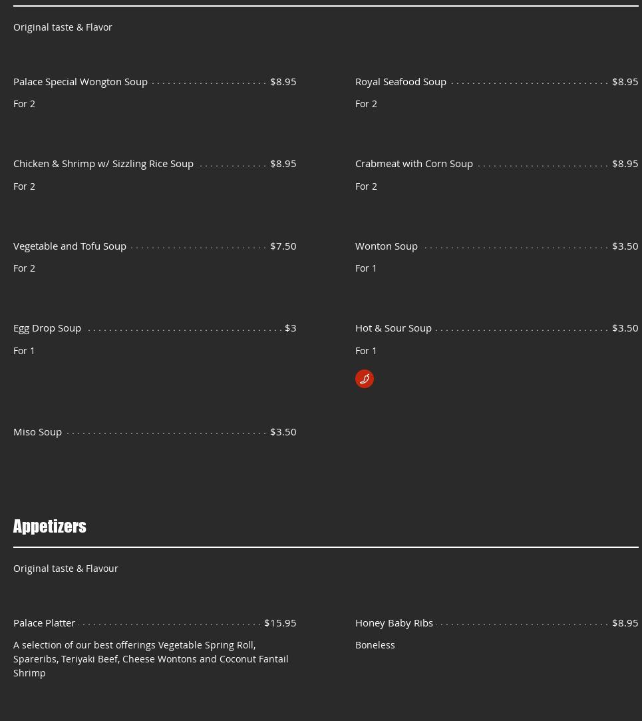Click the Appetizers section heading
Viewport: 642px width, 721px height.
coord(50,526)
